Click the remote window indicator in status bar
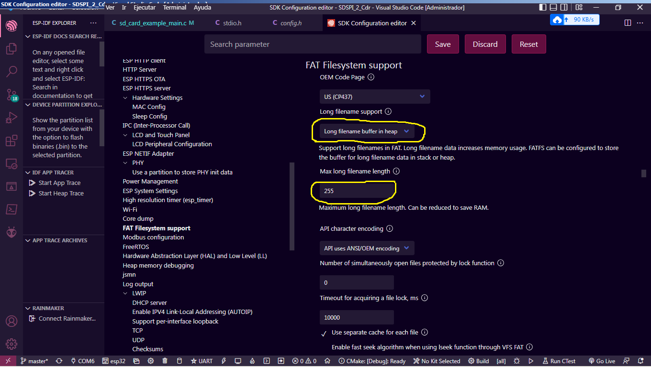 coord(8,361)
